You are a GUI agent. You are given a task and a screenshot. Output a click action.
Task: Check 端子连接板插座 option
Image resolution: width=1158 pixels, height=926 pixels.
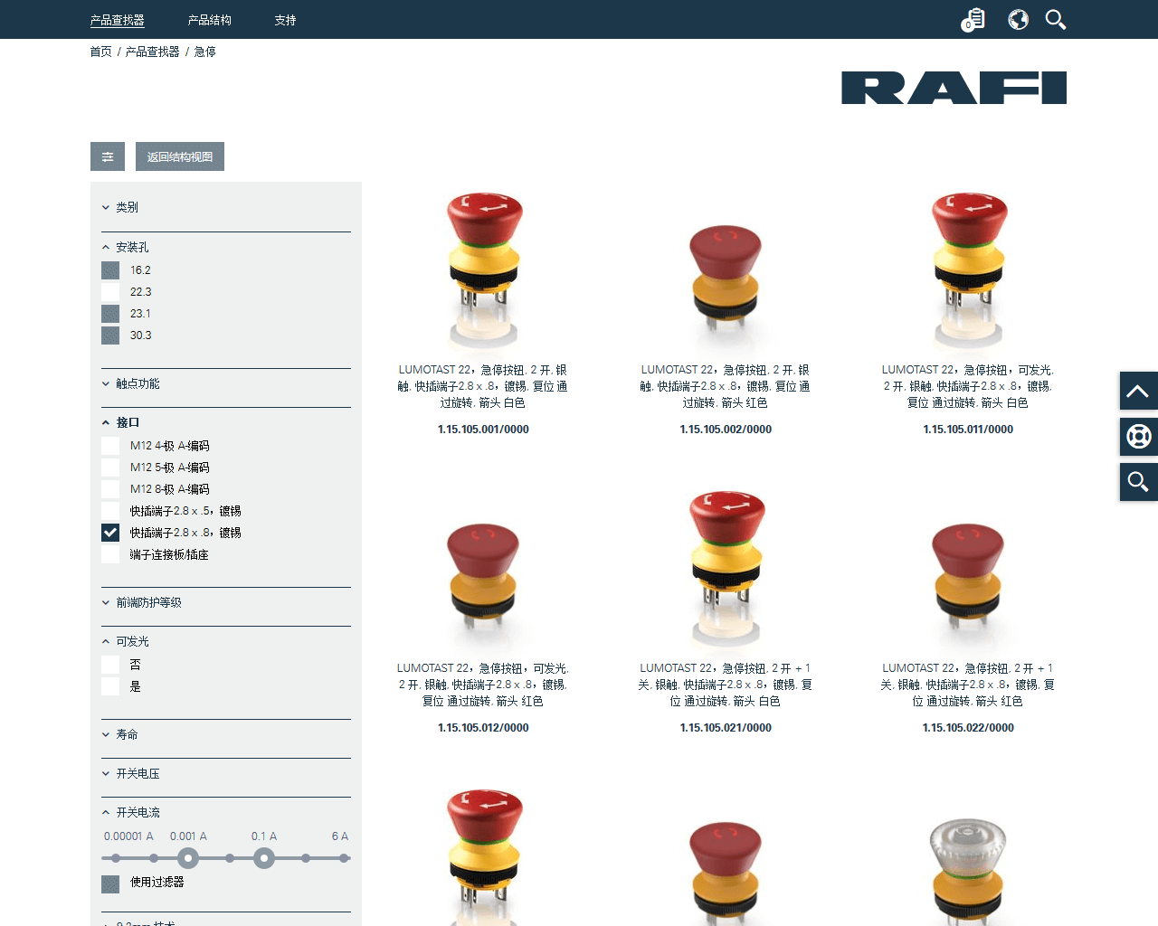point(110,554)
